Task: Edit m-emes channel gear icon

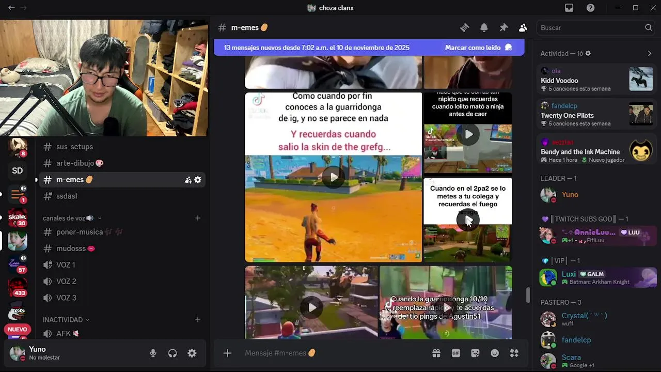Action: pos(198,180)
